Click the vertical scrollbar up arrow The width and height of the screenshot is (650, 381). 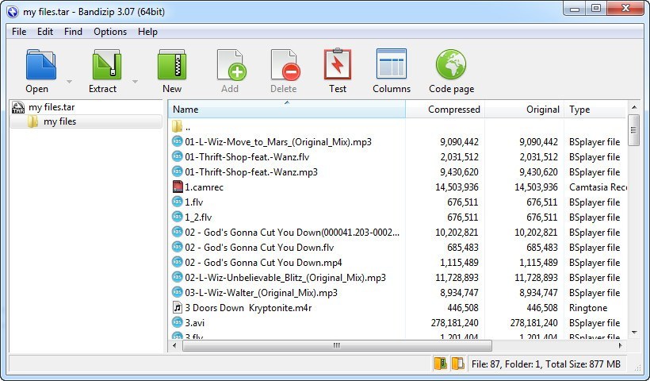[x=634, y=107]
